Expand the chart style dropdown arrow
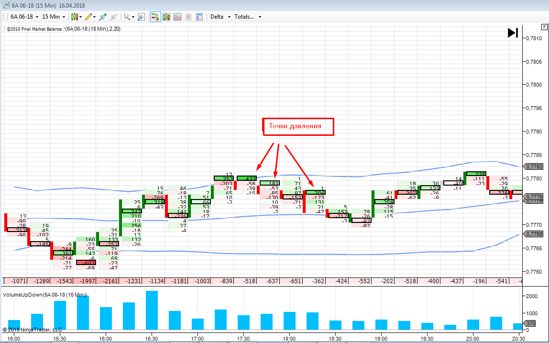This screenshot has height=343, width=549. (80, 17)
